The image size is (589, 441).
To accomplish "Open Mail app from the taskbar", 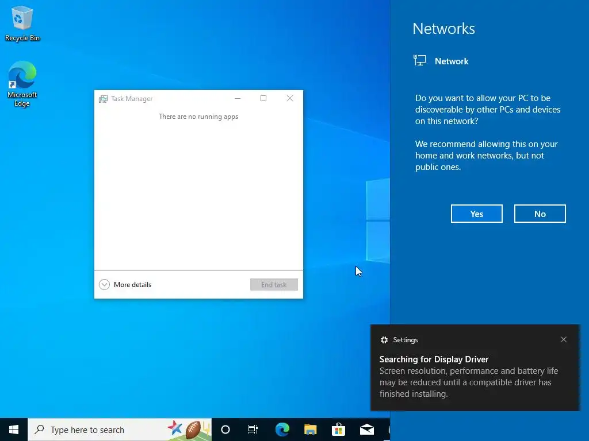I will (x=366, y=430).
